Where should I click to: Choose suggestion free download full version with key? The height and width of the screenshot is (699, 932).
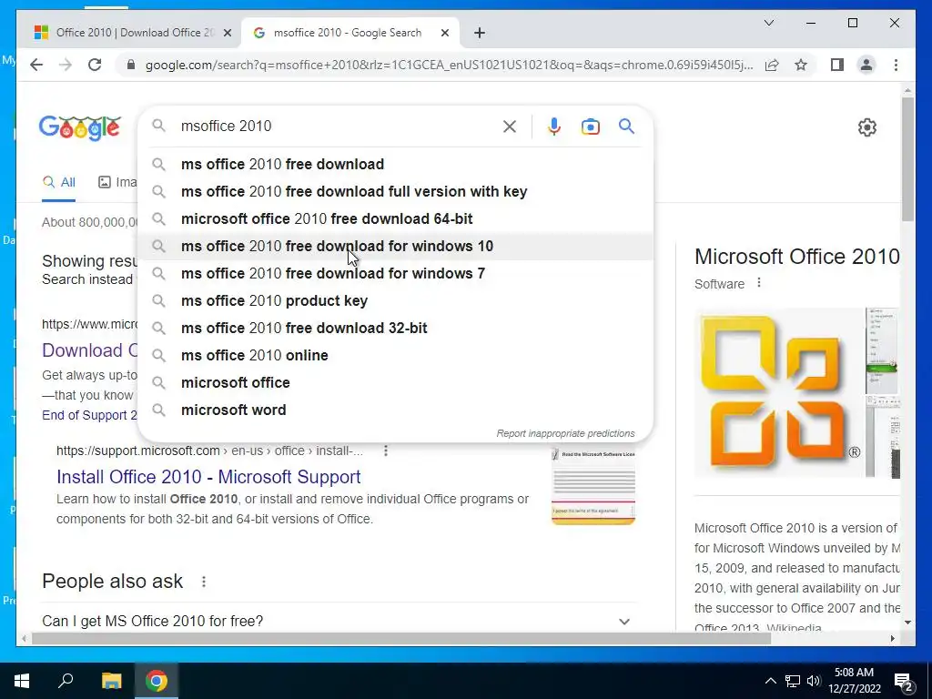click(x=395, y=191)
